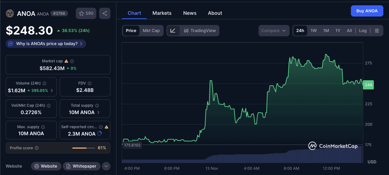Select the 24h time range
Screen dimensions: 389x175
pos(300,31)
